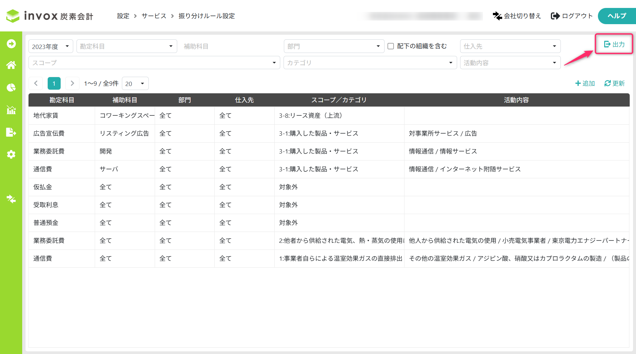Screen dimensions: 636x354
Task: Expand the page size dropdown showing 20
Action: point(135,84)
